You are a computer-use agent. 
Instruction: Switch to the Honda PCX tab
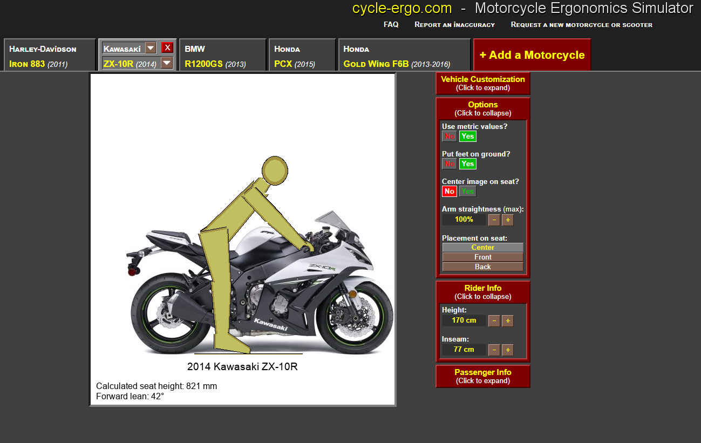[x=302, y=55]
